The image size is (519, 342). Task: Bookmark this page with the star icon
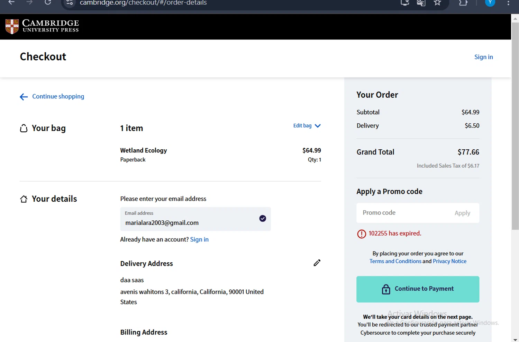(437, 3)
